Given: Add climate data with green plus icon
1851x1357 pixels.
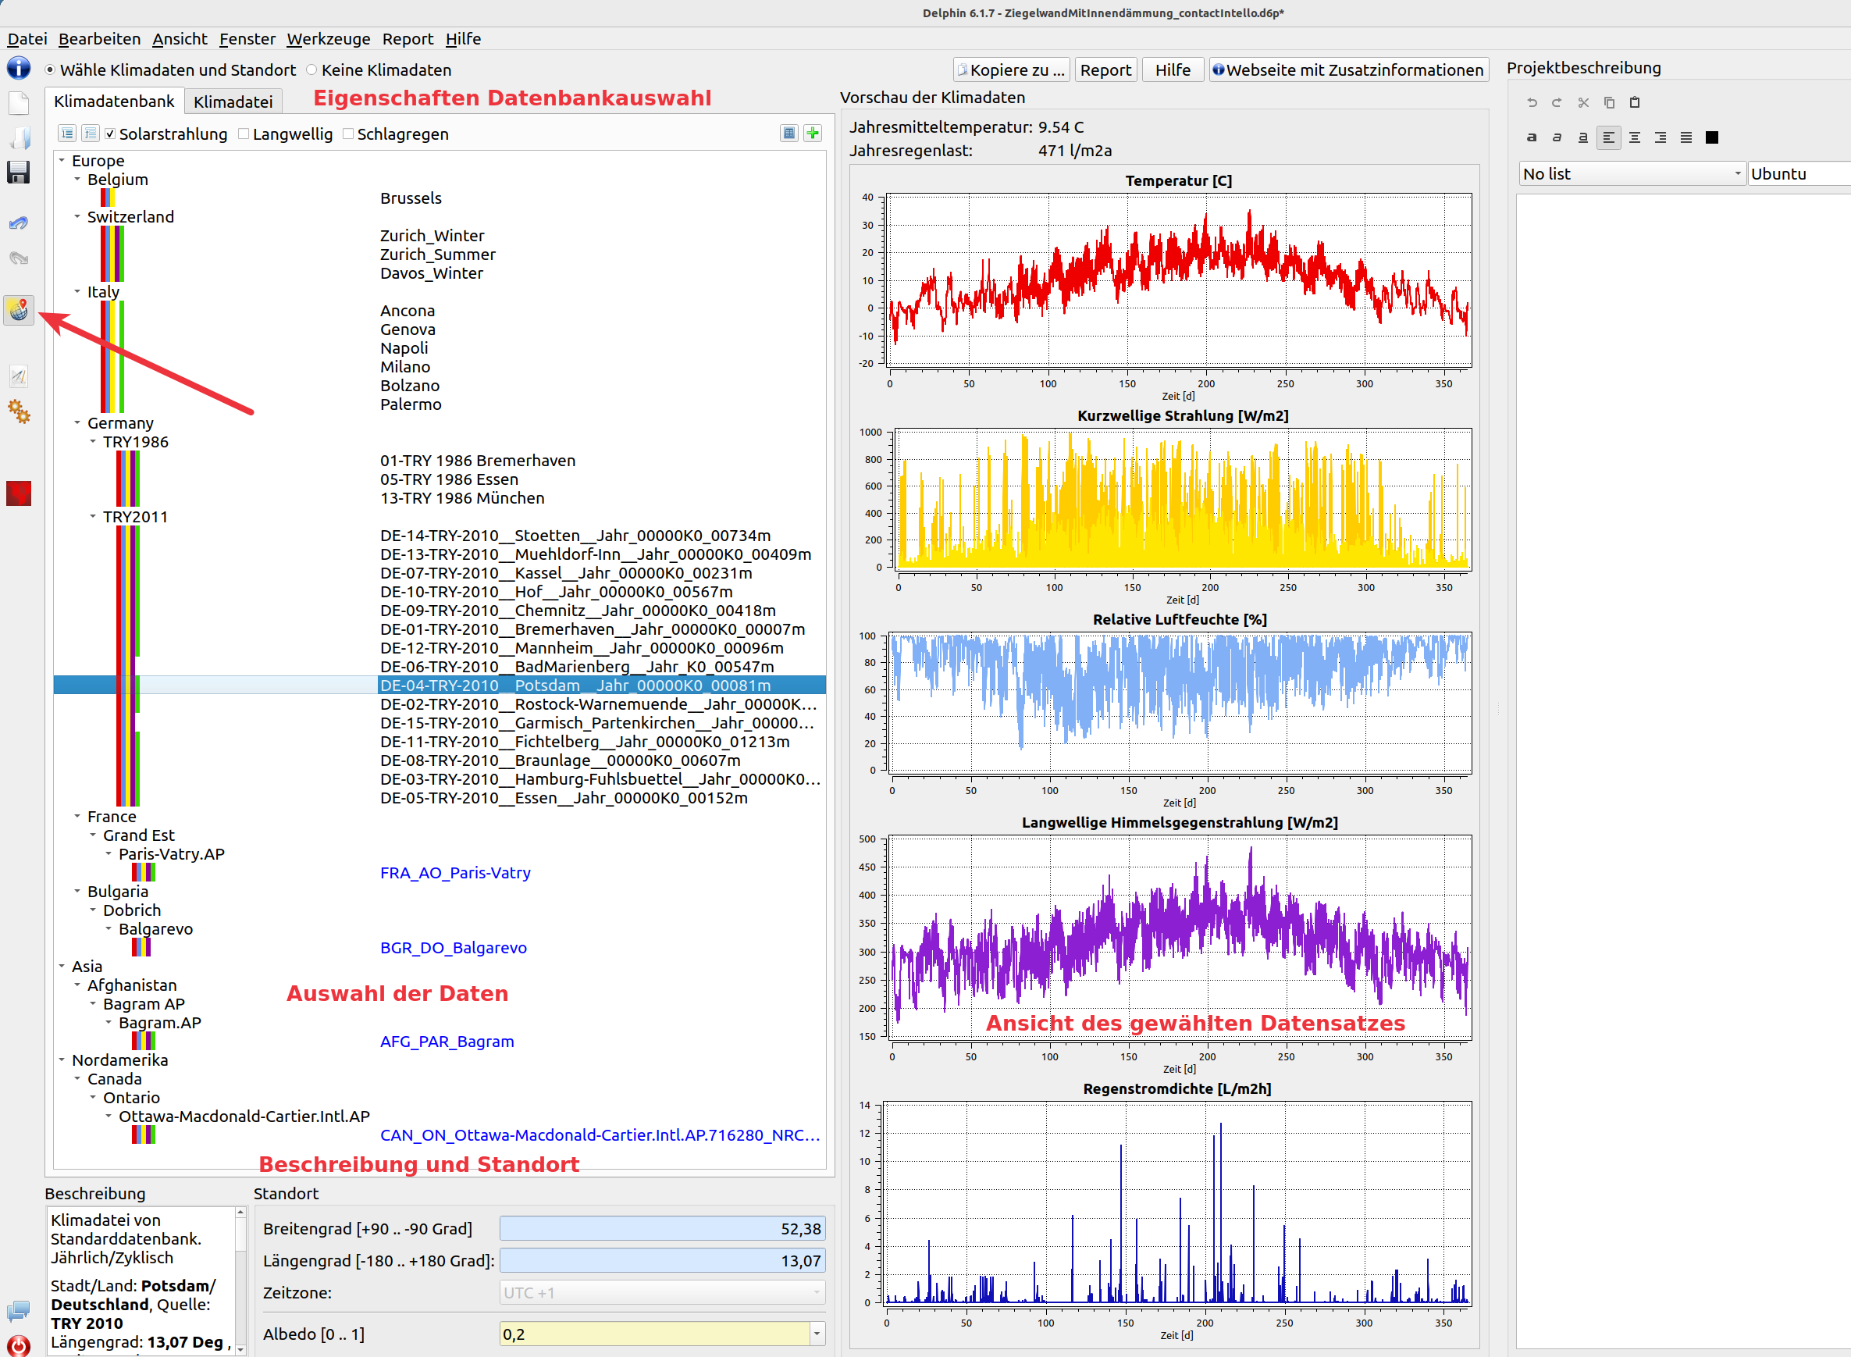Looking at the screenshot, I should pos(813,133).
